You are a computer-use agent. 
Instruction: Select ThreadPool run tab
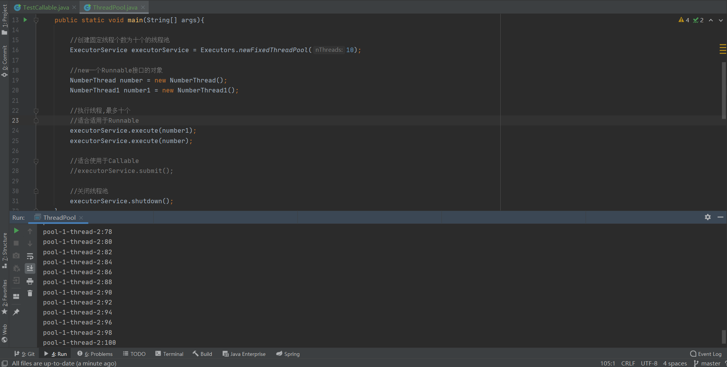[59, 217]
